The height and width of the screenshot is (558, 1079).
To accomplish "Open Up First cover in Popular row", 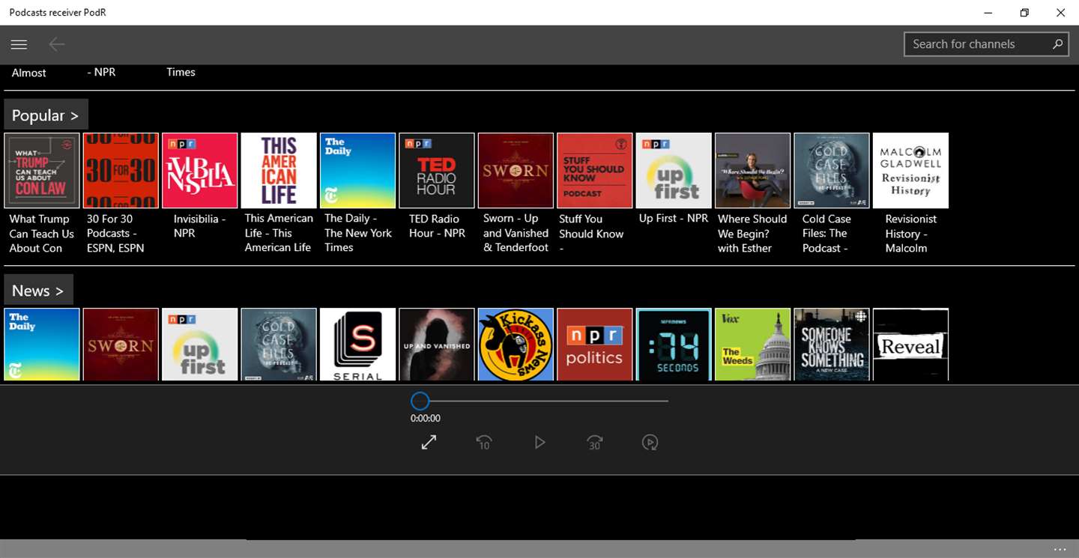I will coord(674,171).
